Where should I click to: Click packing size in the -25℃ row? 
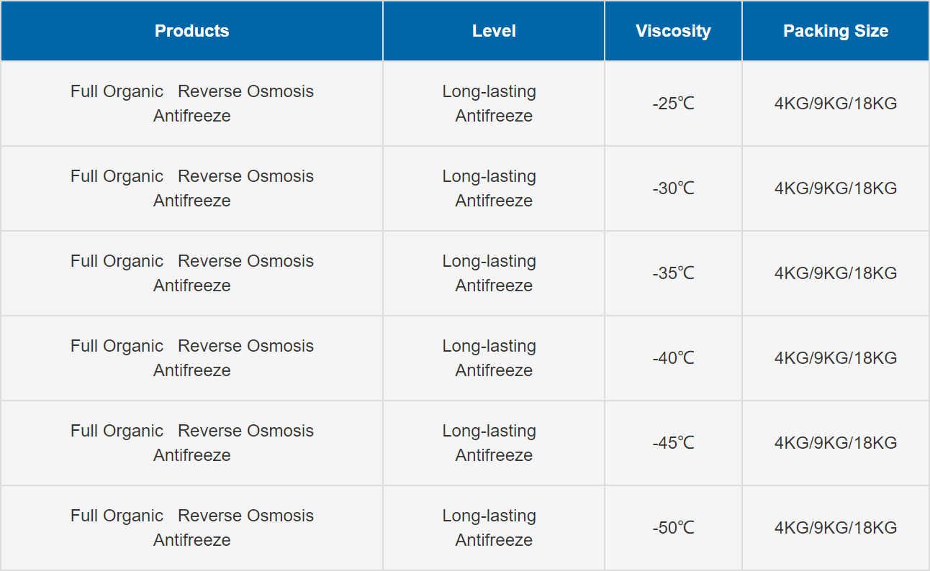click(x=836, y=104)
